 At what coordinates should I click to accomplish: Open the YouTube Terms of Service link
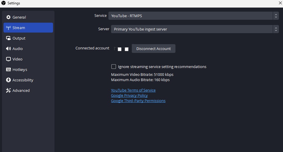tap(133, 90)
